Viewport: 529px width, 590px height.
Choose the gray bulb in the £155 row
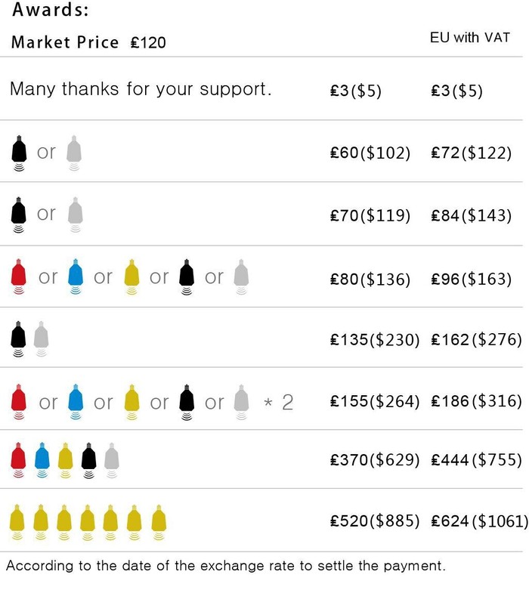[241, 402]
